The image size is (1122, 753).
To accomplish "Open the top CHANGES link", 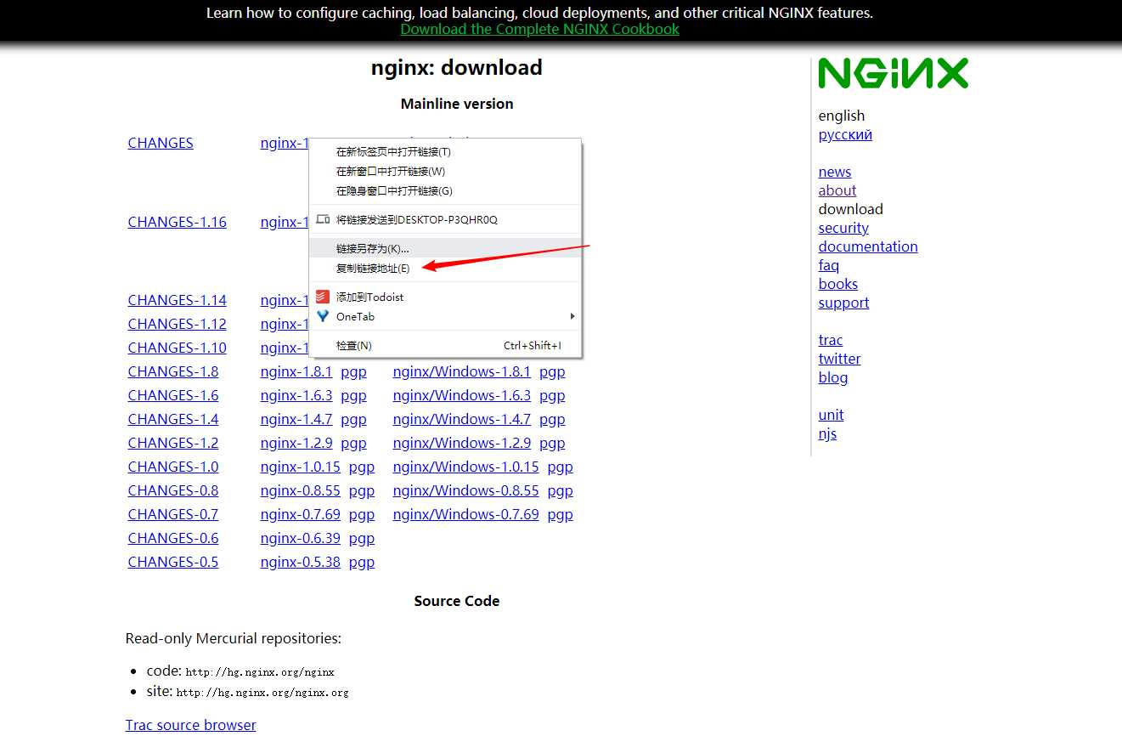I will click(161, 143).
